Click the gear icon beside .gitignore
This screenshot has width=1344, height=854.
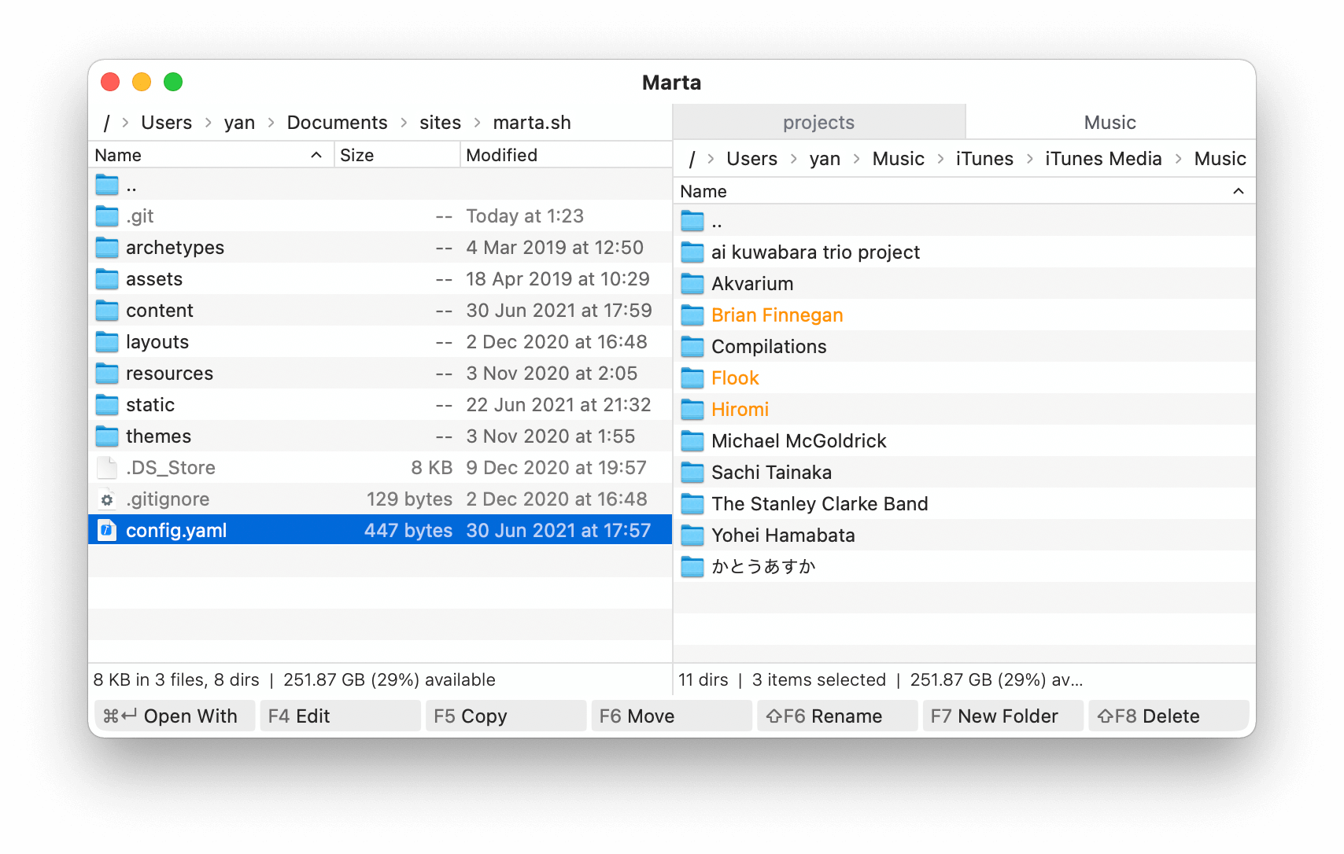point(107,499)
